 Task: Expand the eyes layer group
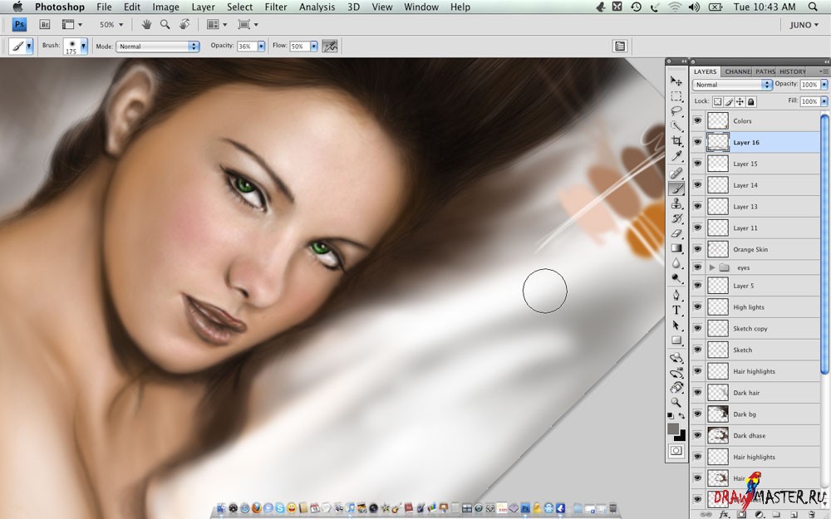[712, 267]
